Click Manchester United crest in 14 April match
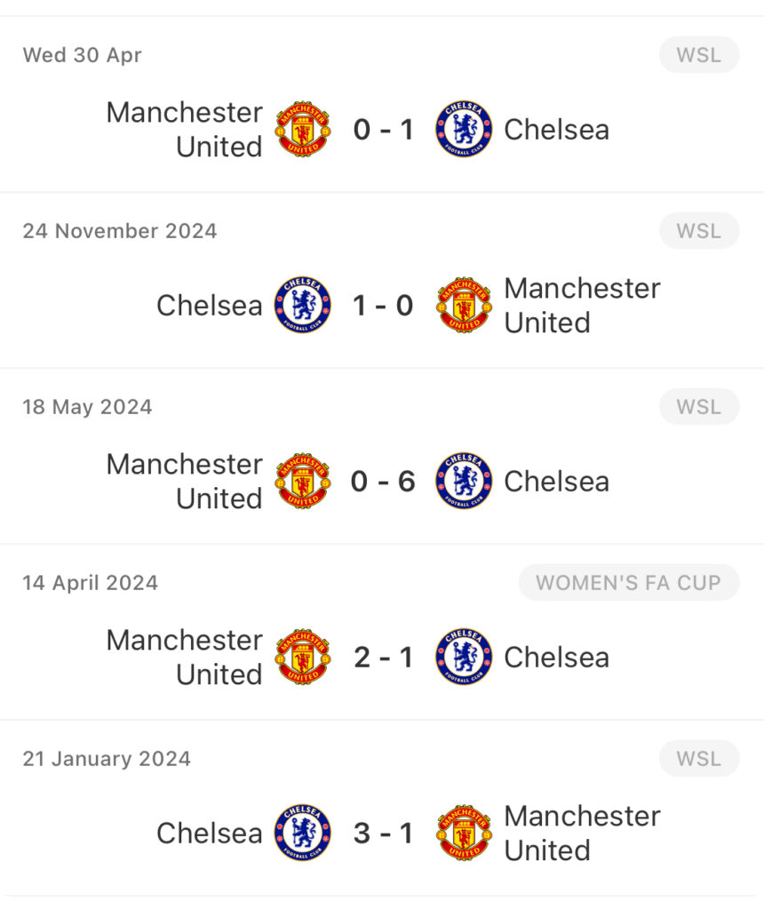The image size is (764, 910). pos(303,657)
